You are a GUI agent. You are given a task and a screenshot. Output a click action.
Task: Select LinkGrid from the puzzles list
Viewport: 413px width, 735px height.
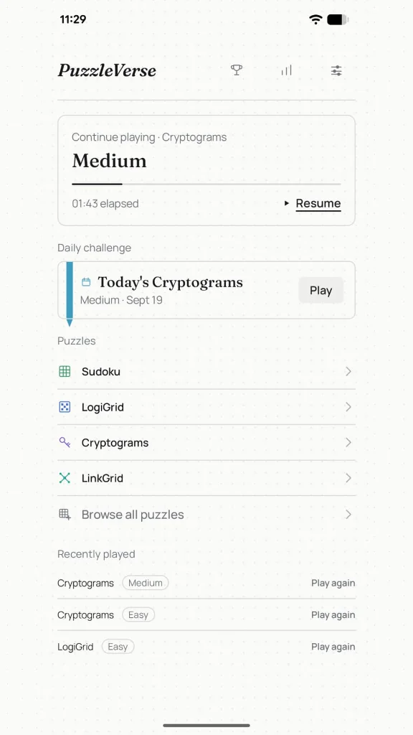[x=206, y=478]
